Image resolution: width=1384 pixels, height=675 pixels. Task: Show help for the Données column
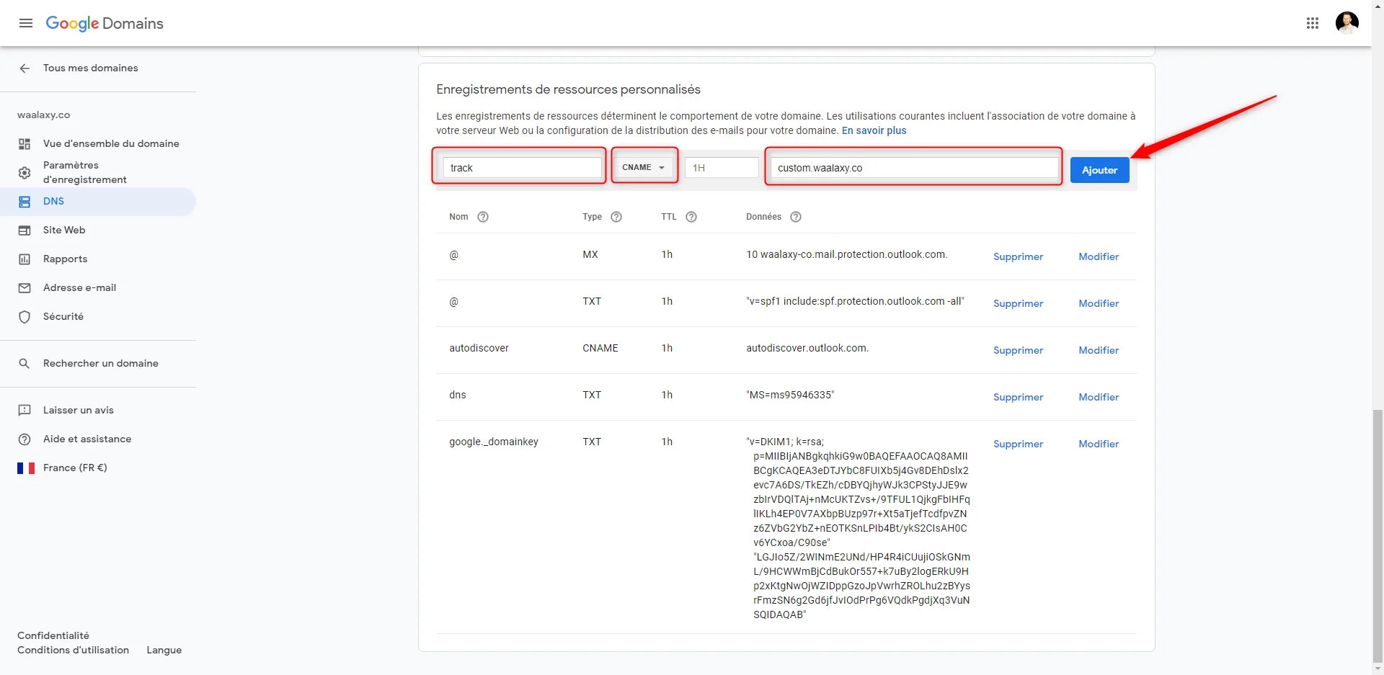pos(796,217)
